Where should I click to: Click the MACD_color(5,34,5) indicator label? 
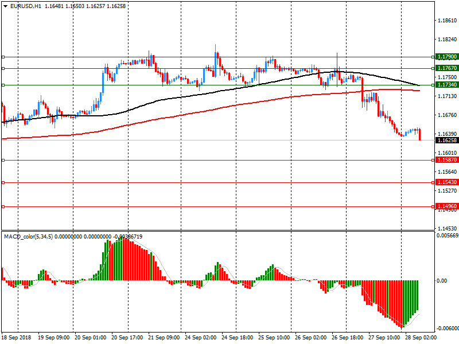[28, 236]
